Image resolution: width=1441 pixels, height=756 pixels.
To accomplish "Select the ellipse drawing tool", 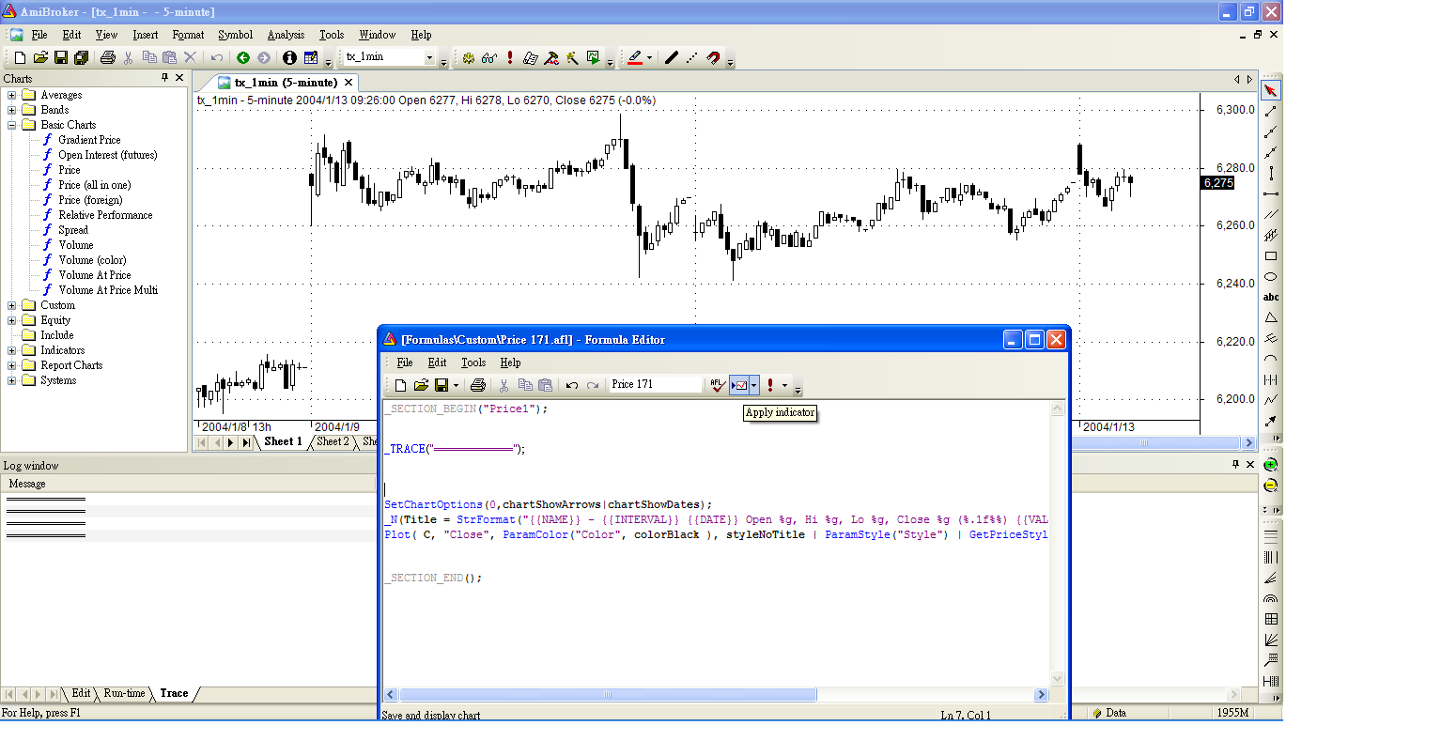I will 1271,276.
